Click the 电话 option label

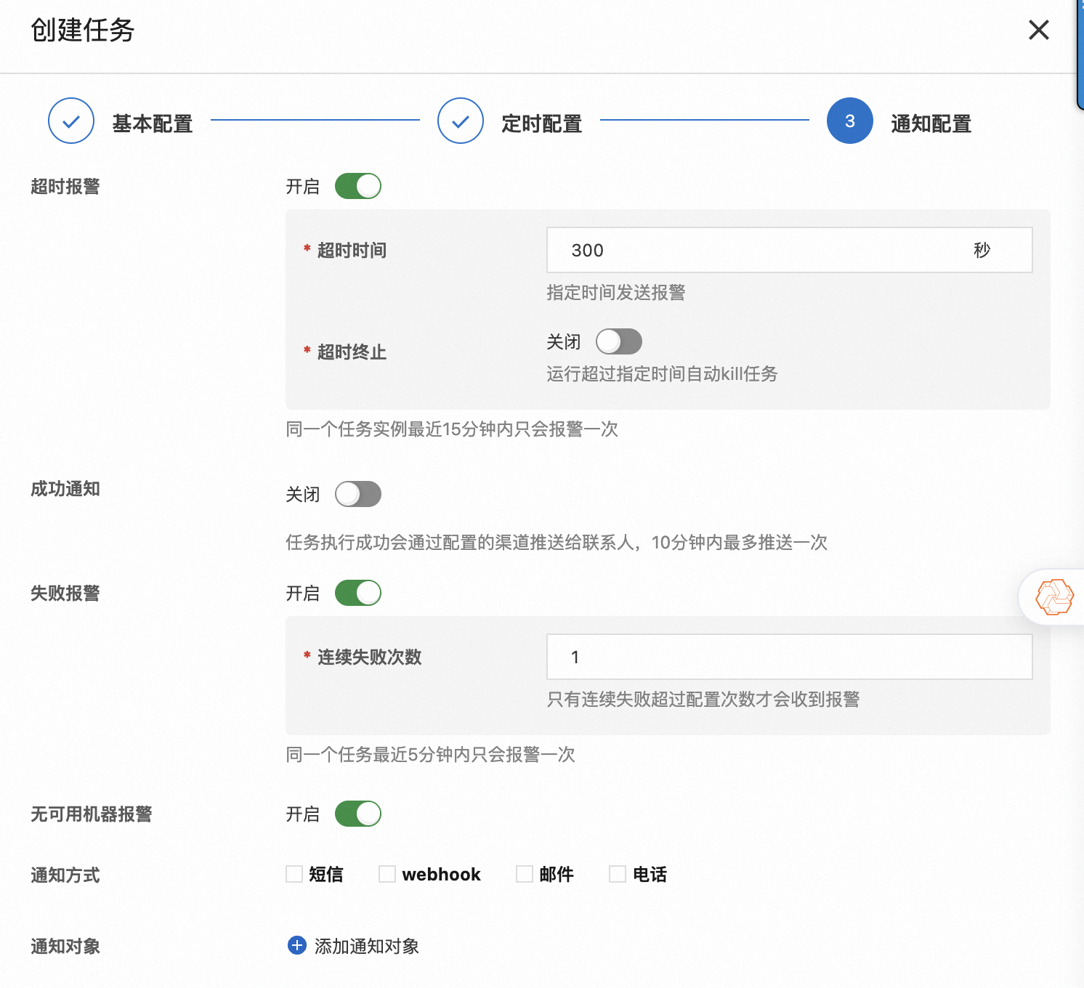[x=650, y=874]
